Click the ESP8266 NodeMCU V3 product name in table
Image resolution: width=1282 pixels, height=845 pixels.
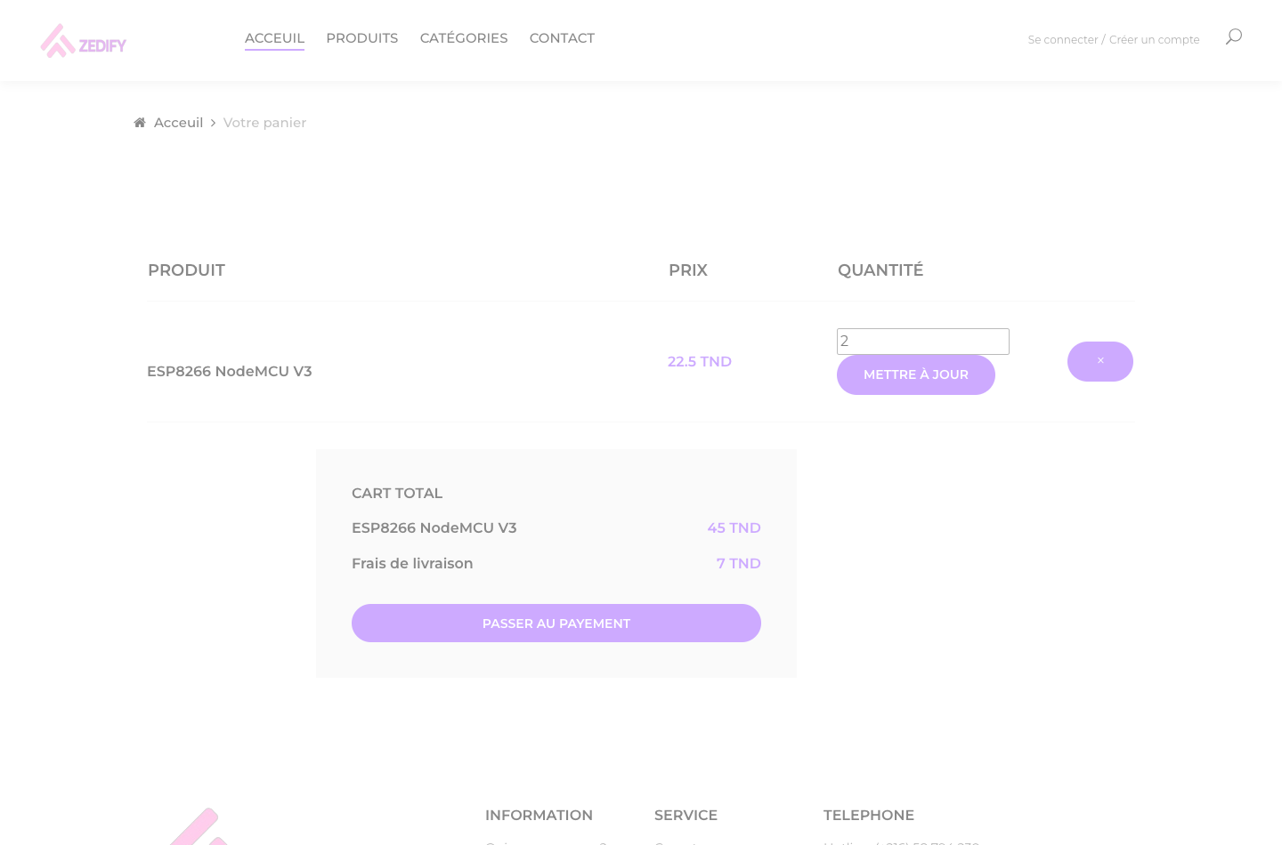[x=230, y=371]
